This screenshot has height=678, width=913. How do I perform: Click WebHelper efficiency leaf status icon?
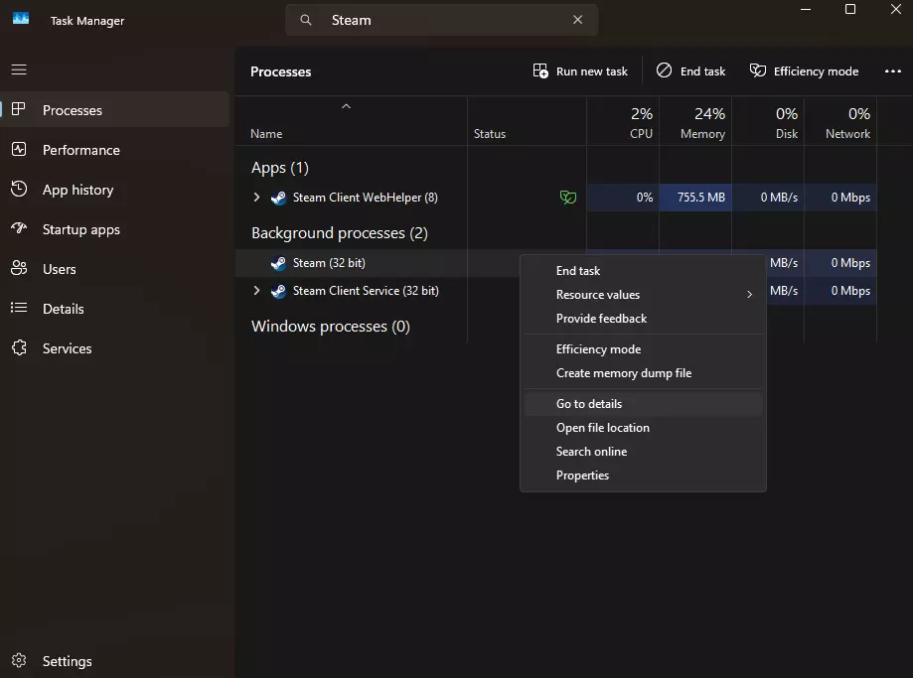[567, 198]
